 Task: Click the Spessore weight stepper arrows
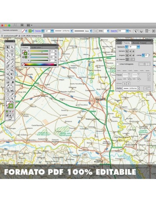click(127, 47)
